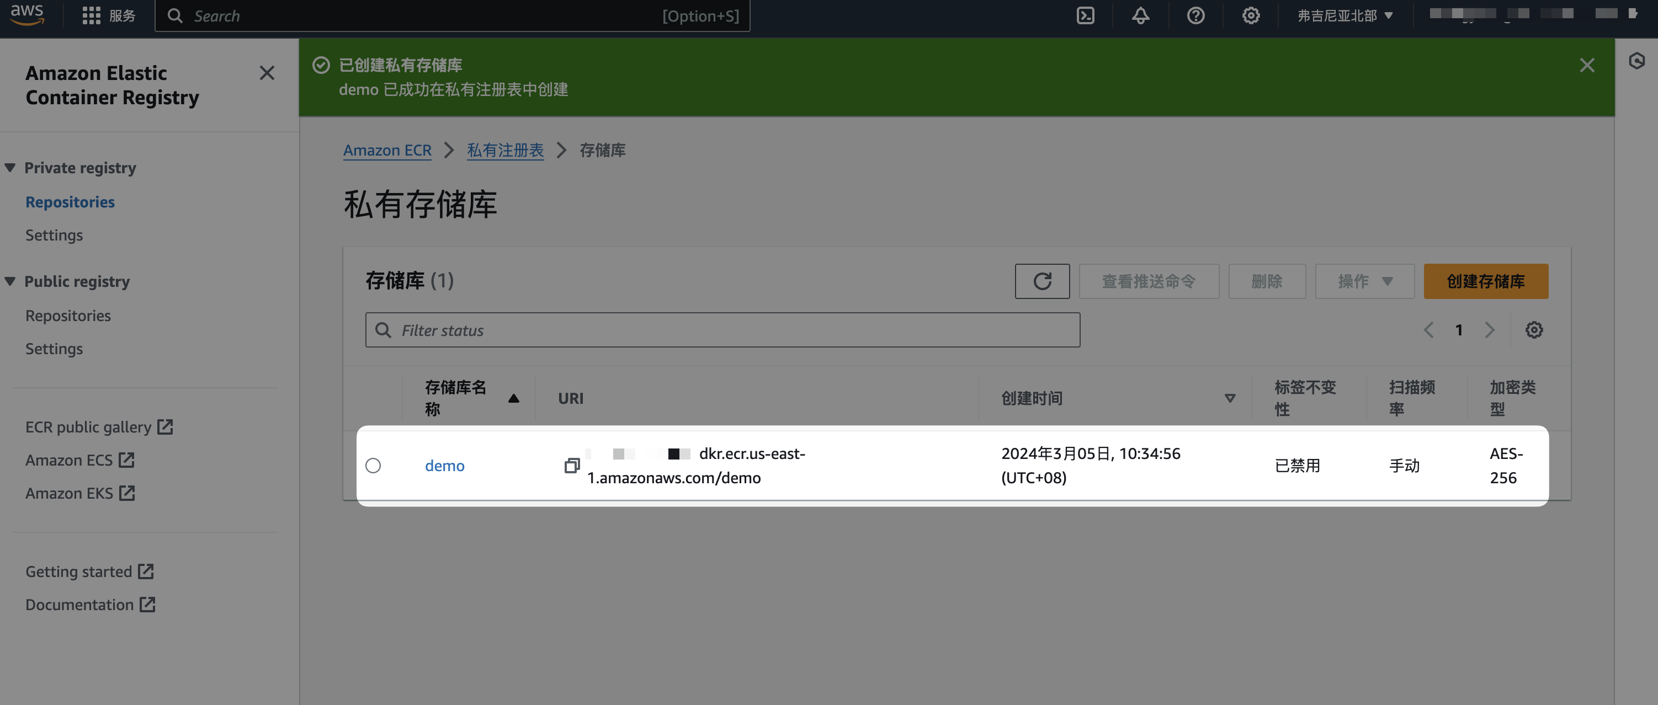Open Amazon EKS external link
Screen dimensions: 1658x705
80,493
